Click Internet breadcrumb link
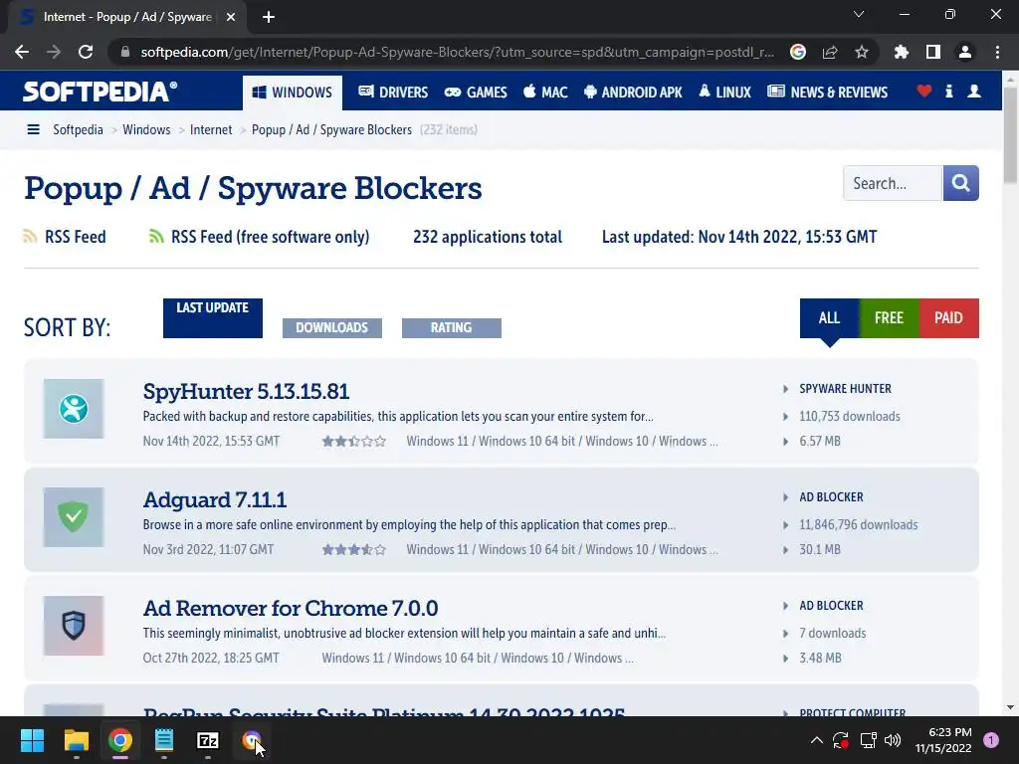Image resolution: width=1019 pixels, height=764 pixels. (211, 130)
